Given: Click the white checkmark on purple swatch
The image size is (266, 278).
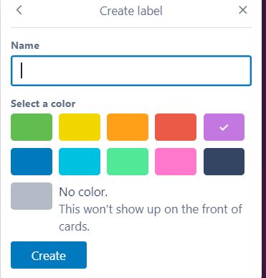Looking at the screenshot, I should [x=224, y=127].
